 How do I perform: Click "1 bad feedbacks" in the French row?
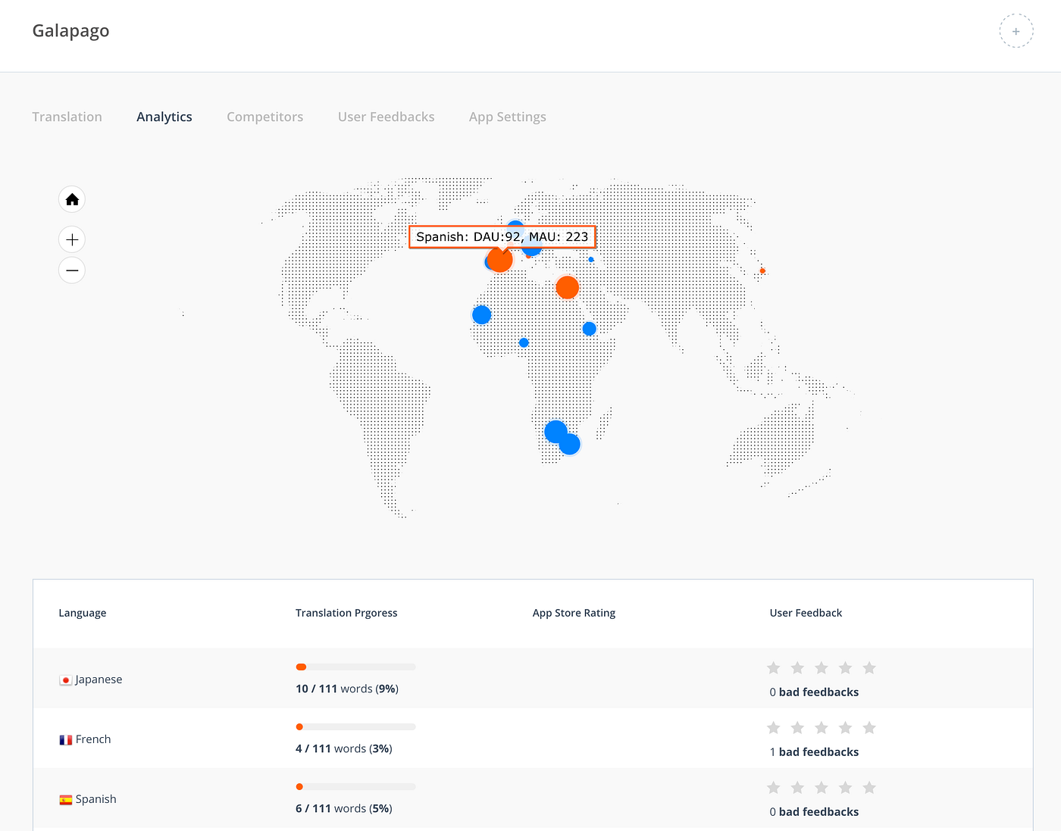point(814,752)
